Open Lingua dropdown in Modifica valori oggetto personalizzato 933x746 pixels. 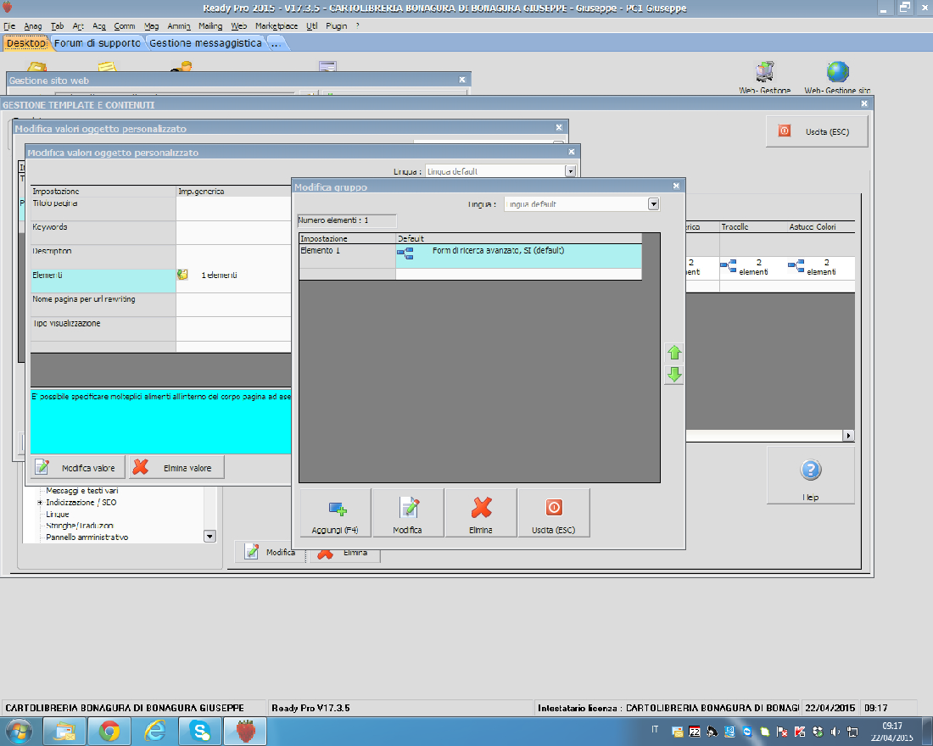tap(570, 171)
